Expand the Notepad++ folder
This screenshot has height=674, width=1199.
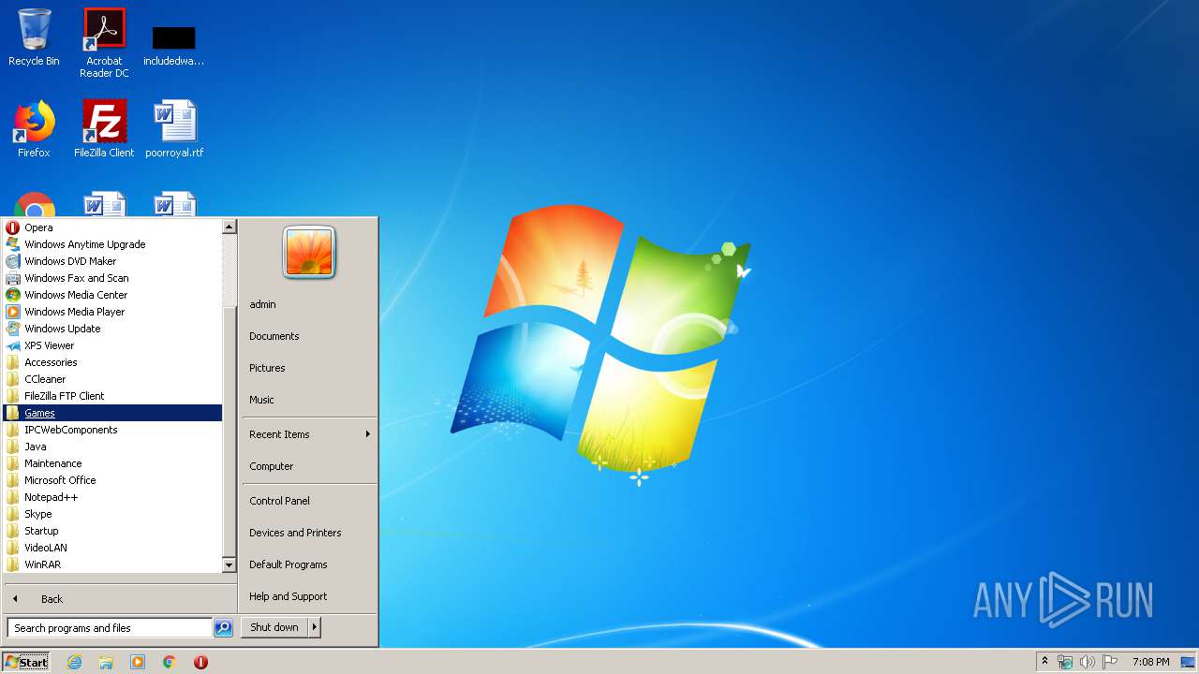pyautogui.click(x=112, y=497)
